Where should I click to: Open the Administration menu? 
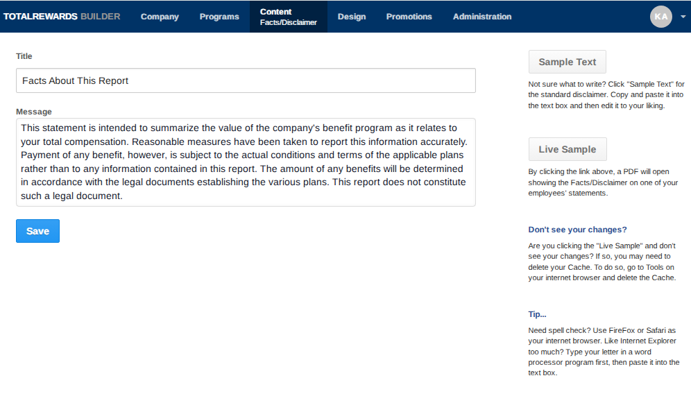pos(482,17)
